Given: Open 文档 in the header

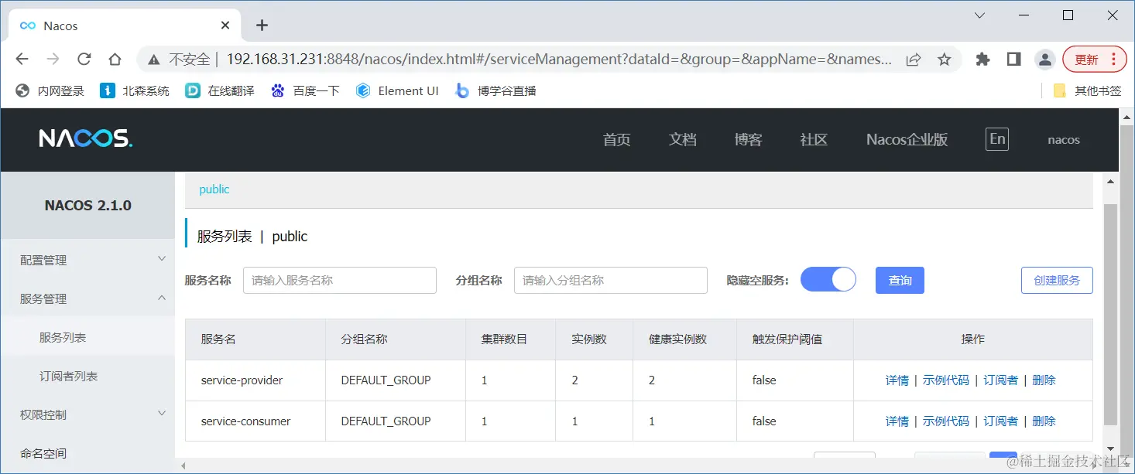Looking at the screenshot, I should (683, 140).
